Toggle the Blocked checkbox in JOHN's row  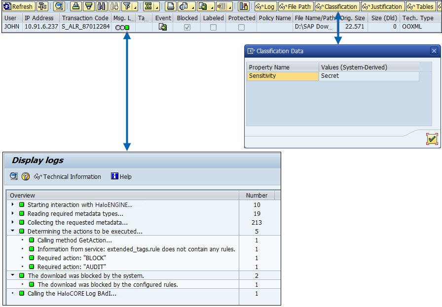187,27
